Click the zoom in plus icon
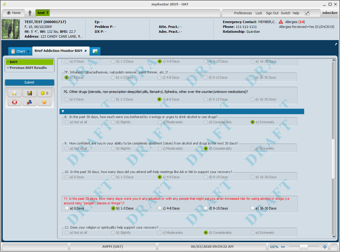Viewport: 340px width, 252px height. 325,247
